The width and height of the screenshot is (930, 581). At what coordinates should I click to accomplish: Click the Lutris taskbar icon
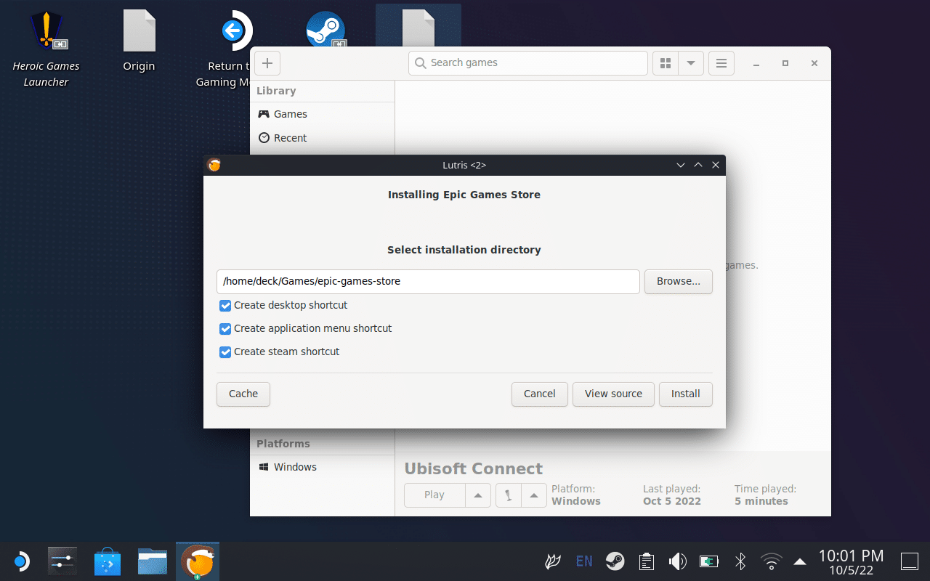pos(198,561)
